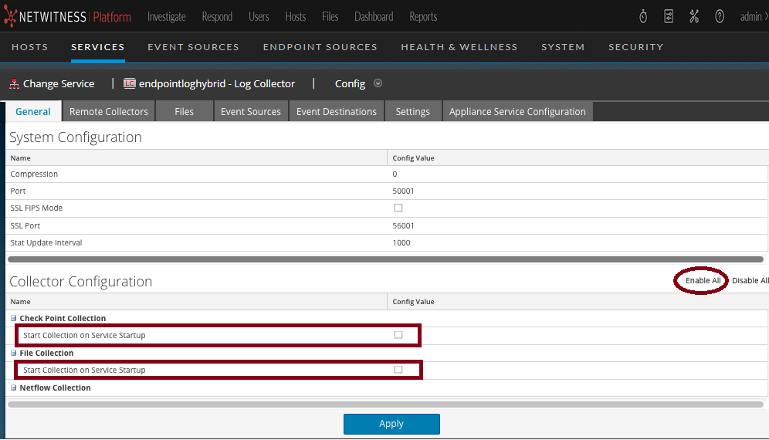
Task: Toggle the SSL FIPS Mode checkbox
Action: pyautogui.click(x=398, y=208)
